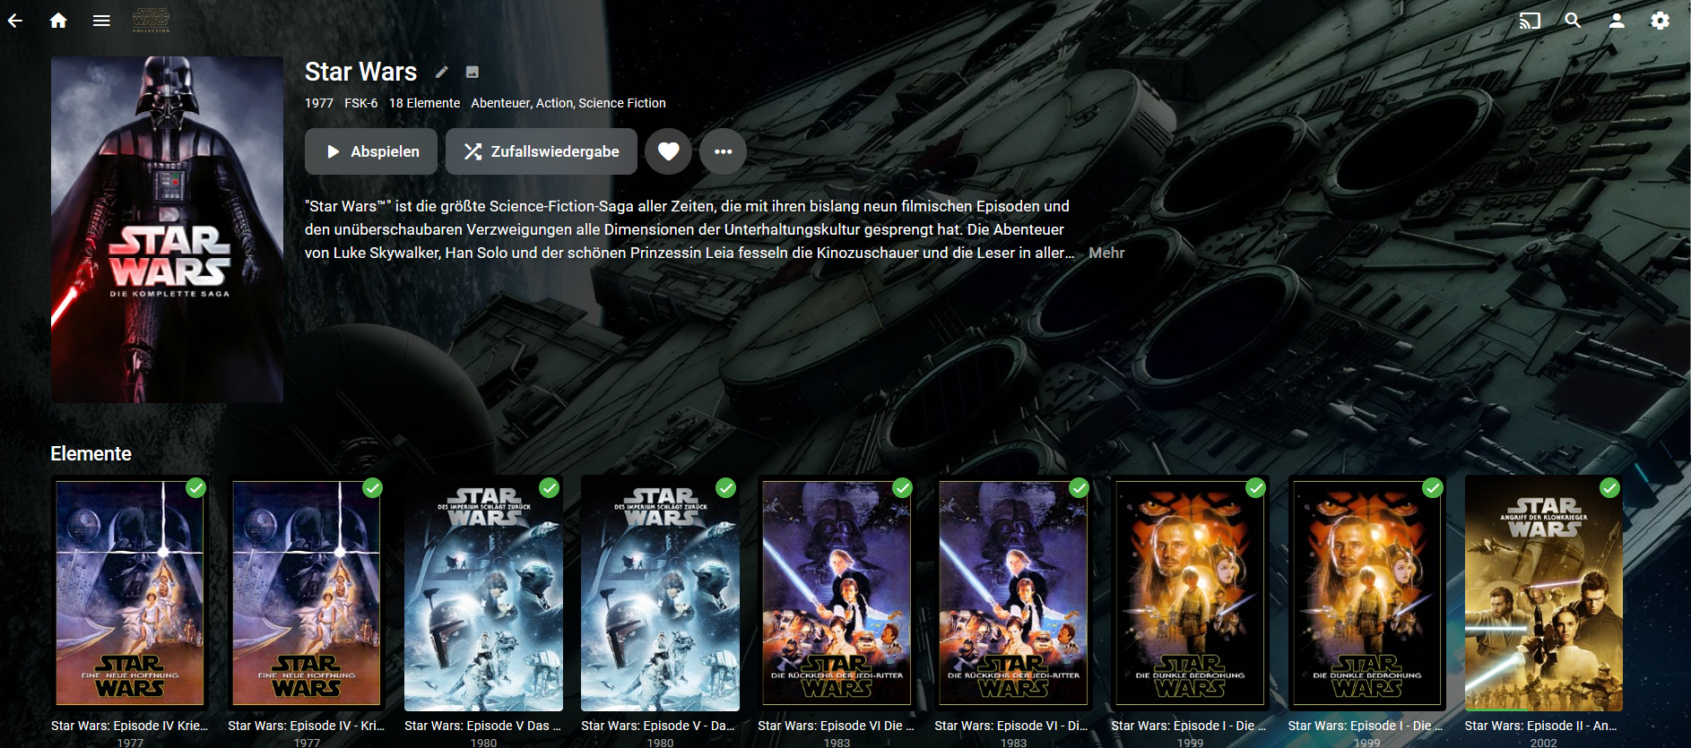Click the Abspielen play button

[371, 151]
